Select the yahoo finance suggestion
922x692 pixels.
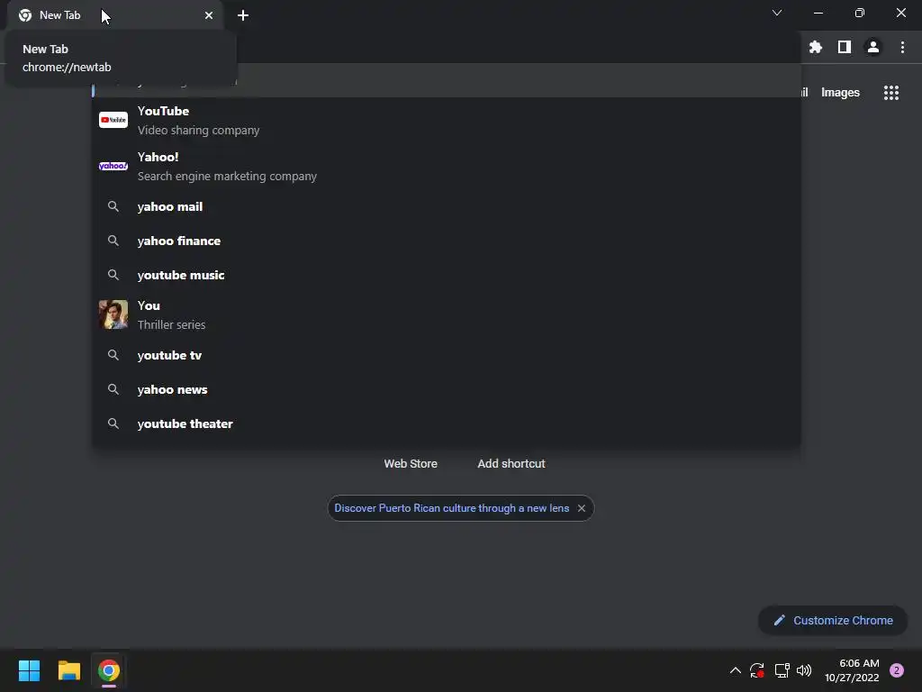(x=446, y=241)
